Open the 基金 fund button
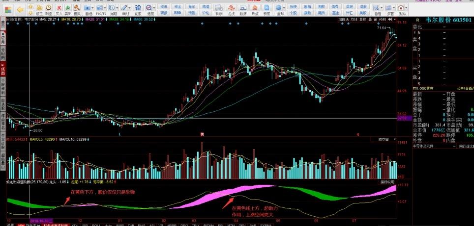Screen dimensions: 474x226 (x=335, y=13)
